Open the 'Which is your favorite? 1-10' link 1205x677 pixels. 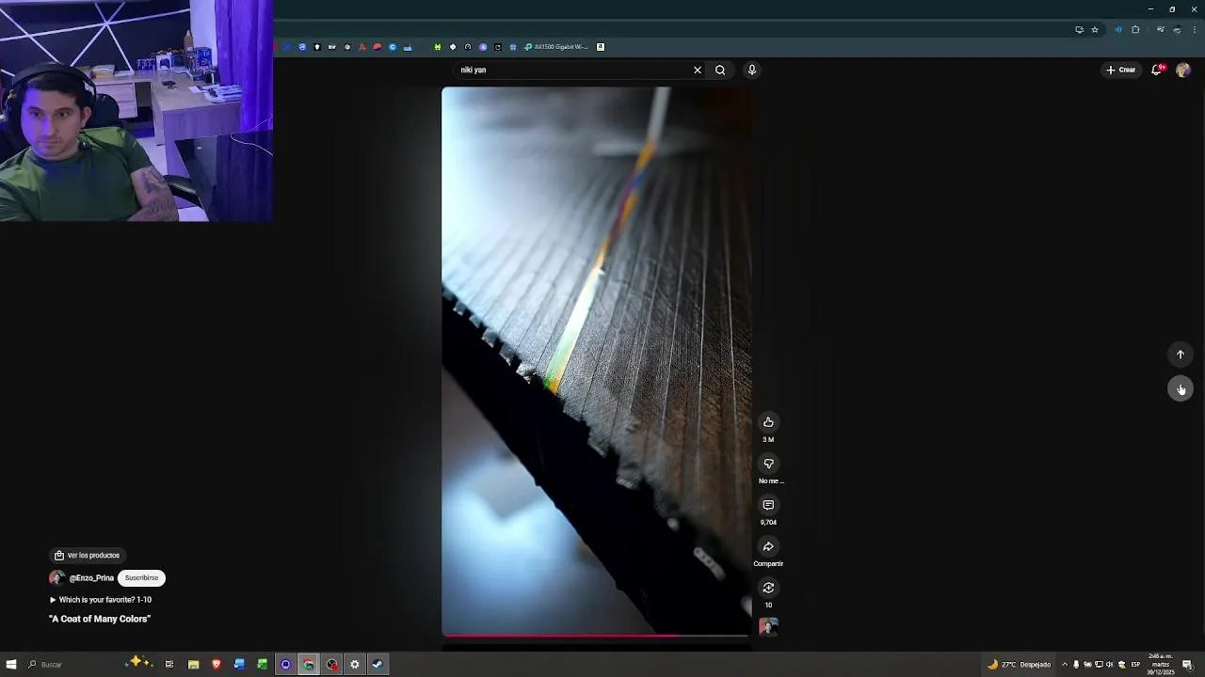click(101, 600)
